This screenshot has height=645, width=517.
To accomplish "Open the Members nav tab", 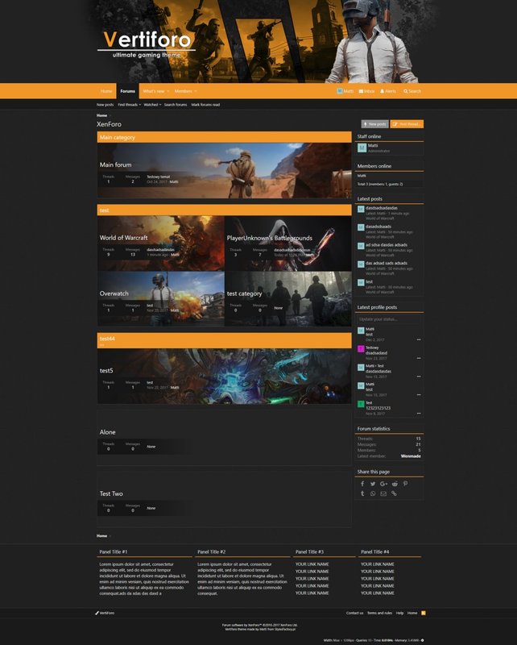I will click(184, 91).
